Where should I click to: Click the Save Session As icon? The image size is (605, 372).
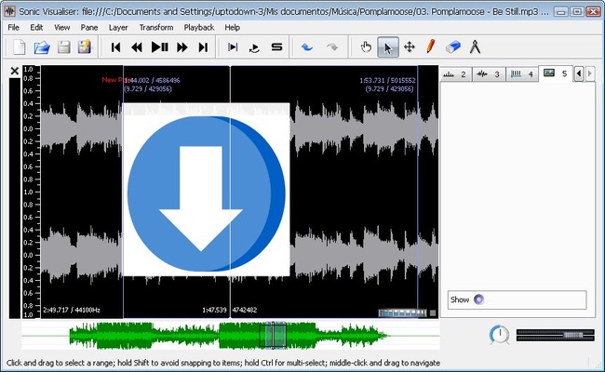85,47
